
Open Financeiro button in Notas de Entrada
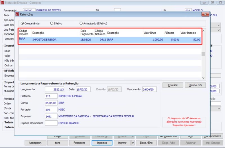click(x=80, y=143)
